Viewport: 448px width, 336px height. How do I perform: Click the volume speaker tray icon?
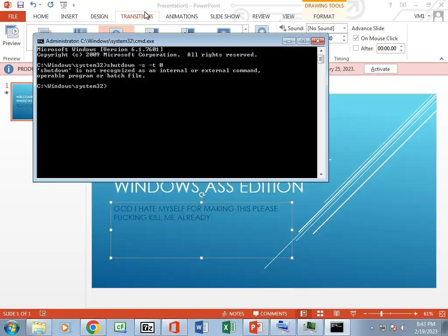tap(403, 328)
